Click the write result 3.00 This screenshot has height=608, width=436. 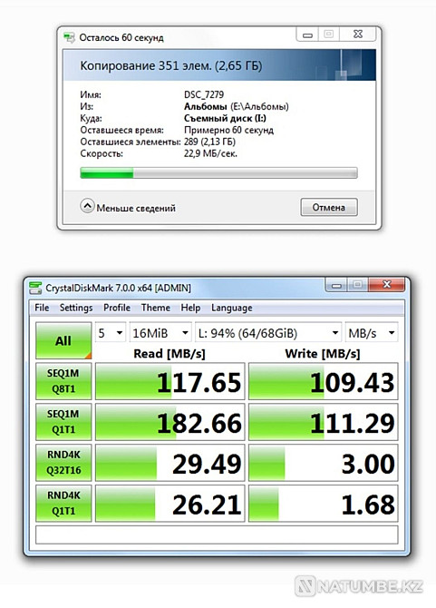(x=324, y=463)
